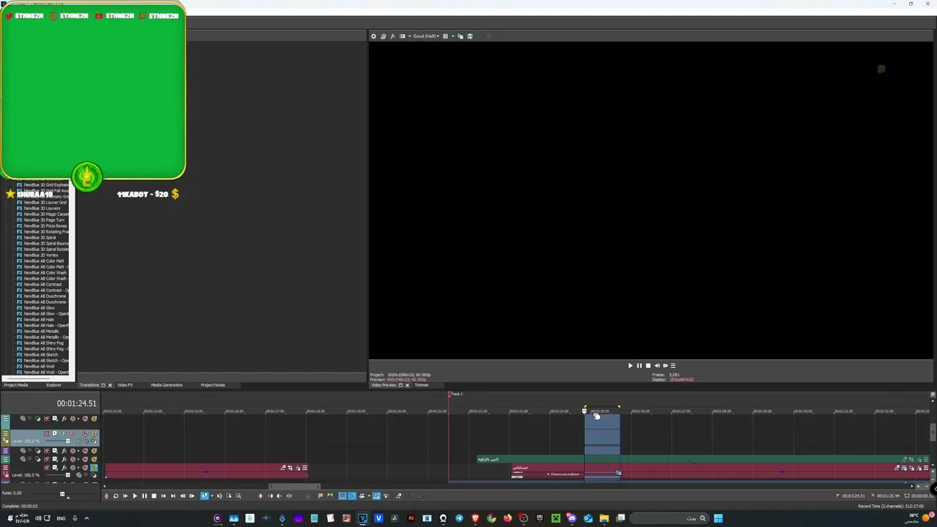Screen dimensions: 937x527
Task: Select NewBlue 3D Pizza Boxes transition
Action: pos(44,226)
